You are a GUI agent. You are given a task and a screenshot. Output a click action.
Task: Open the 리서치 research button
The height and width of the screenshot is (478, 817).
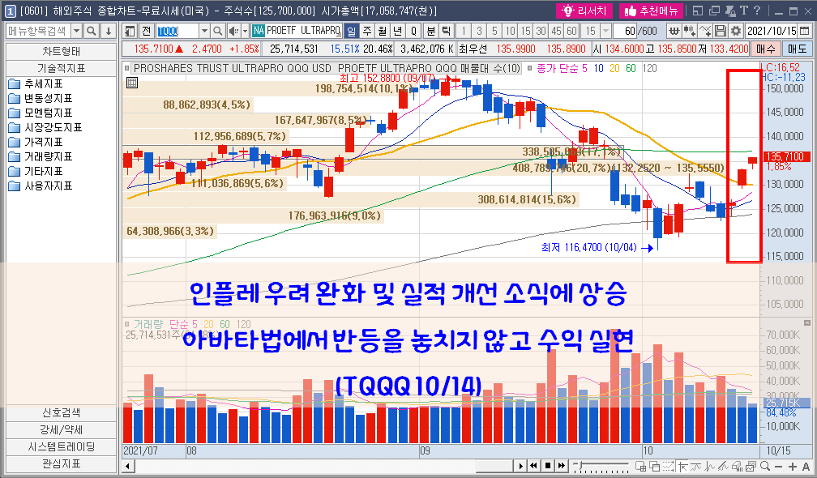pos(585,11)
